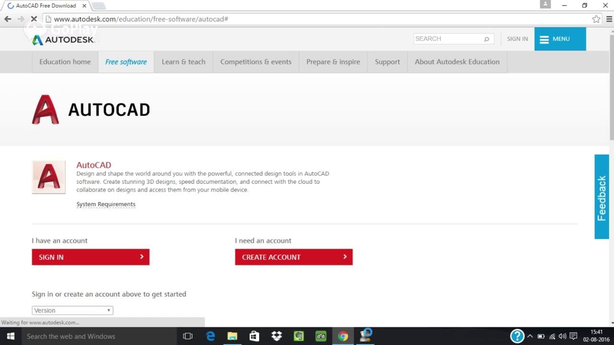The image size is (614, 345).
Task: Click 'Sign in or create an account above' text
Action: [x=109, y=294]
